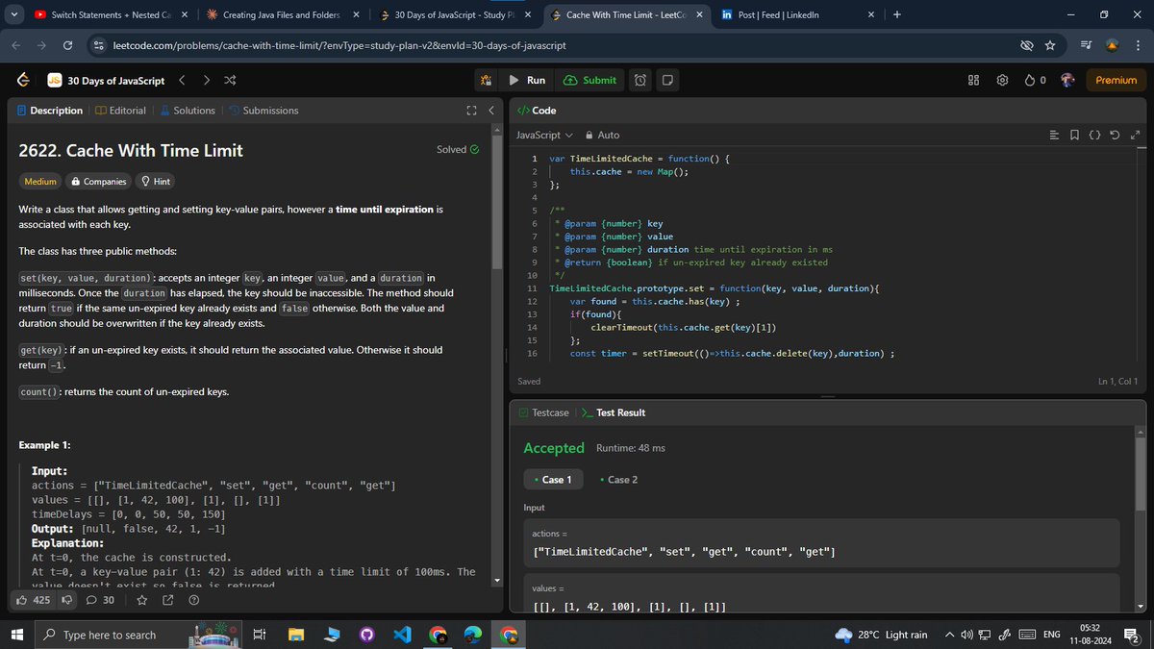The height and width of the screenshot is (649, 1154).
Task: Dislike the problem thumbs down
Action: point(66,601)
